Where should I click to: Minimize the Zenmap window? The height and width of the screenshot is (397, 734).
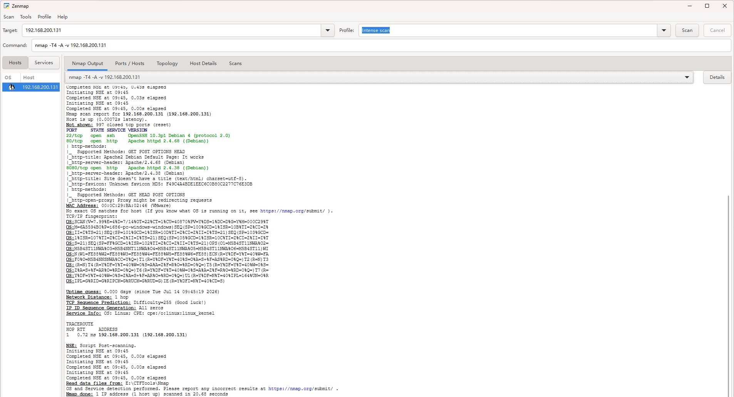click(690, 6)
